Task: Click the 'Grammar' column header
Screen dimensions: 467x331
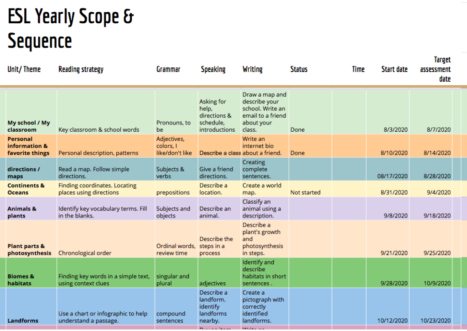Action: [168, 69]
